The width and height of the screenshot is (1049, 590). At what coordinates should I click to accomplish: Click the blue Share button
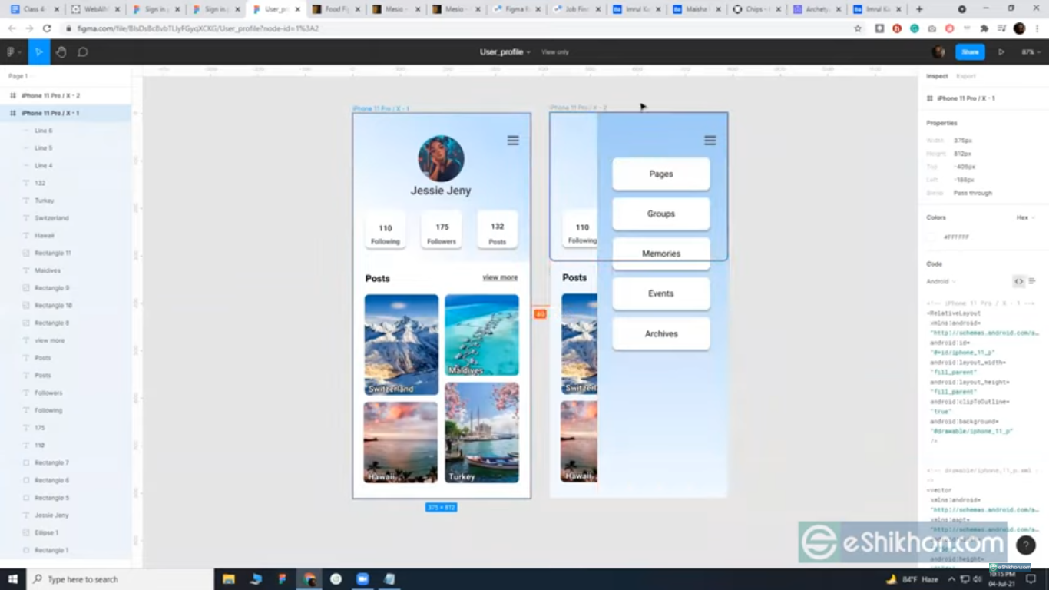[970, 52]
